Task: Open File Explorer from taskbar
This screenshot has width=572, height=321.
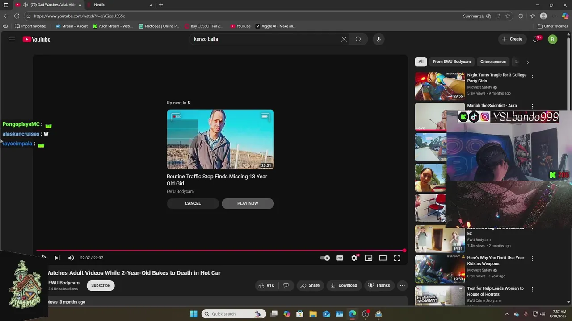Action: (x=313, y=314)
